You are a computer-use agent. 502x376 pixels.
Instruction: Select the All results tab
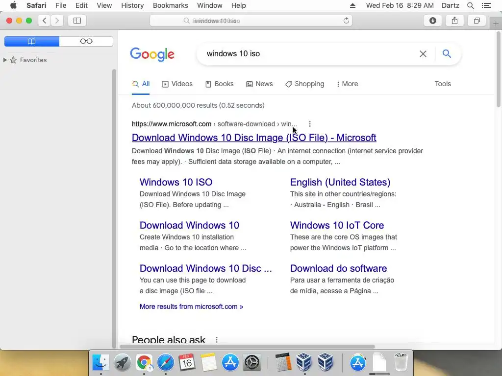[141, 84]
